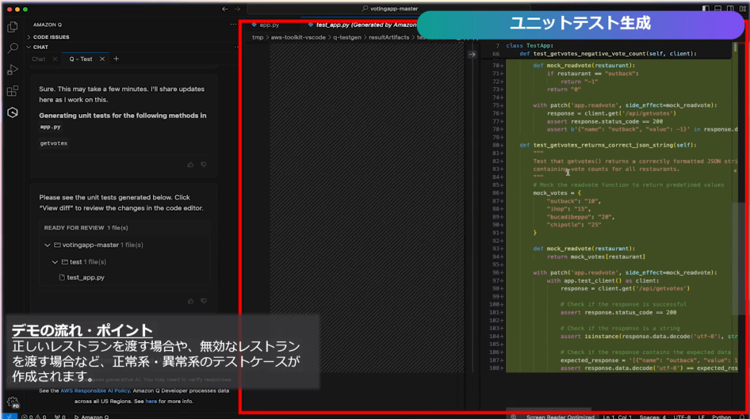Follow the 'here' link for more info
The height and width of the screenshot is (419, 750).
pyautogui.click(x=151, y=402)
